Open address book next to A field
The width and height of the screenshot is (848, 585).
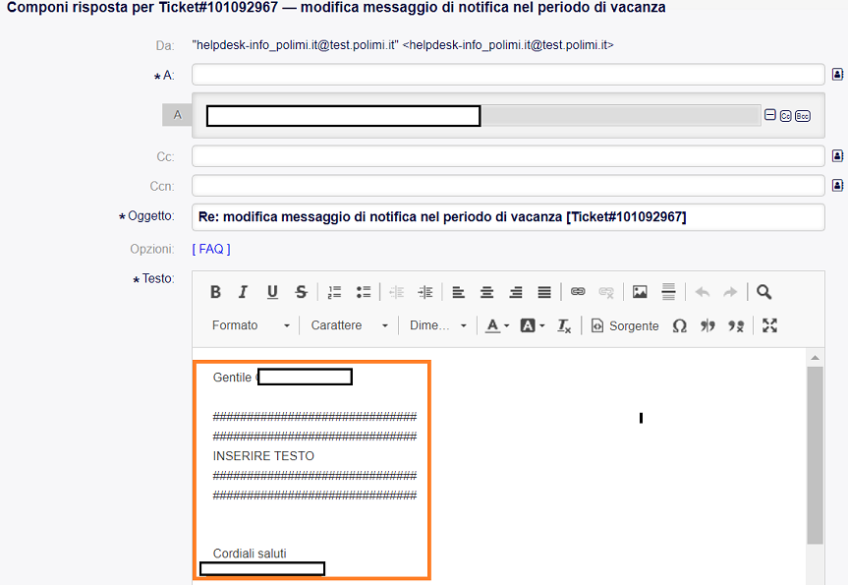pos(838,75)
